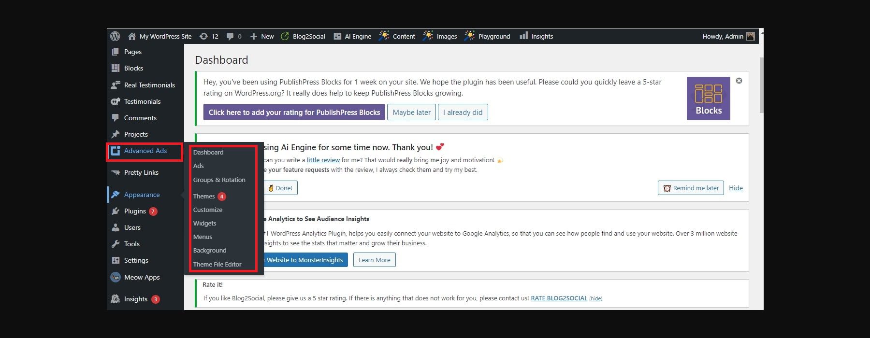Viewport: 870px width, 338px height.
Task: Click the Website to MonsterInsights button
Action: pyautogui.click(x=305, y=260)
